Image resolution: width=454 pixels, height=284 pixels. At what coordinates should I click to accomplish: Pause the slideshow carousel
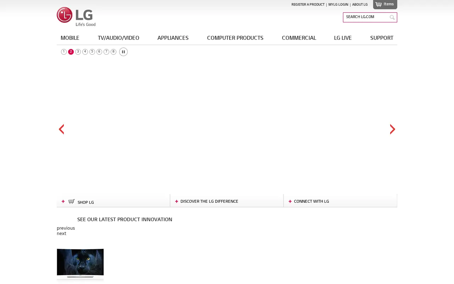[123, 52]
